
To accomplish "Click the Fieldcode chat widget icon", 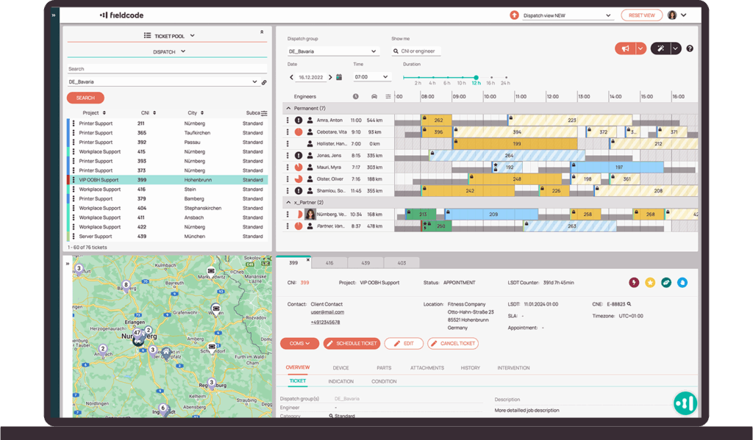I will click(x=685, y=403).
